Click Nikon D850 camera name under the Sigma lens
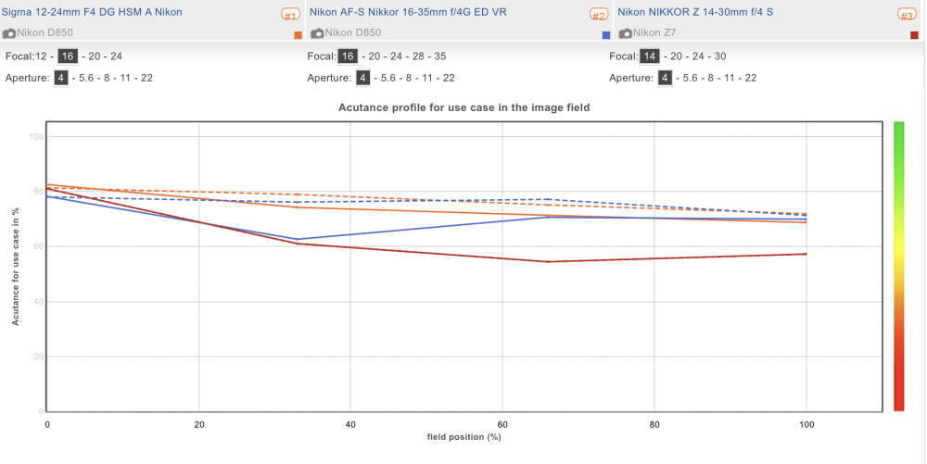The width and height of the screenshot is (927, 464). 44,33
